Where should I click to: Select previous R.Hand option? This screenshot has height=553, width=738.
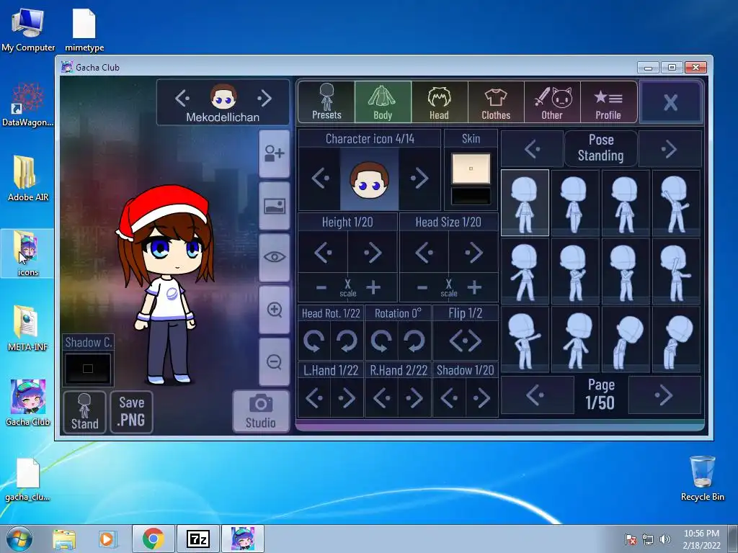[382, 398]
